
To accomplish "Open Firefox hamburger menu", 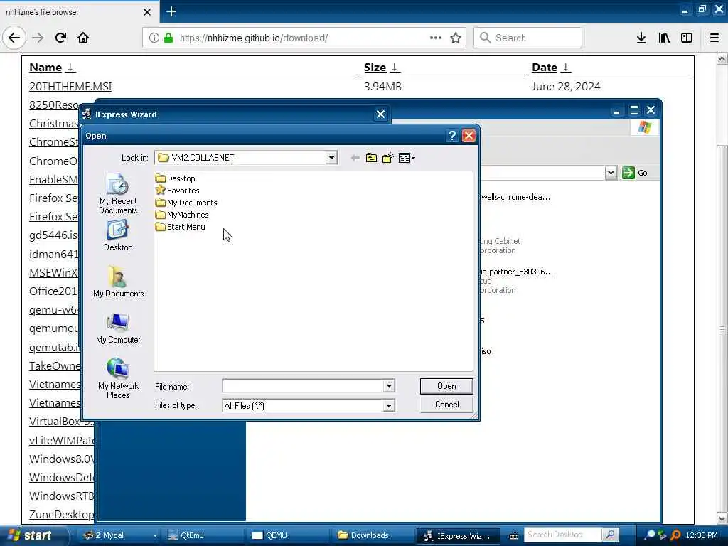I will point(714,38).
